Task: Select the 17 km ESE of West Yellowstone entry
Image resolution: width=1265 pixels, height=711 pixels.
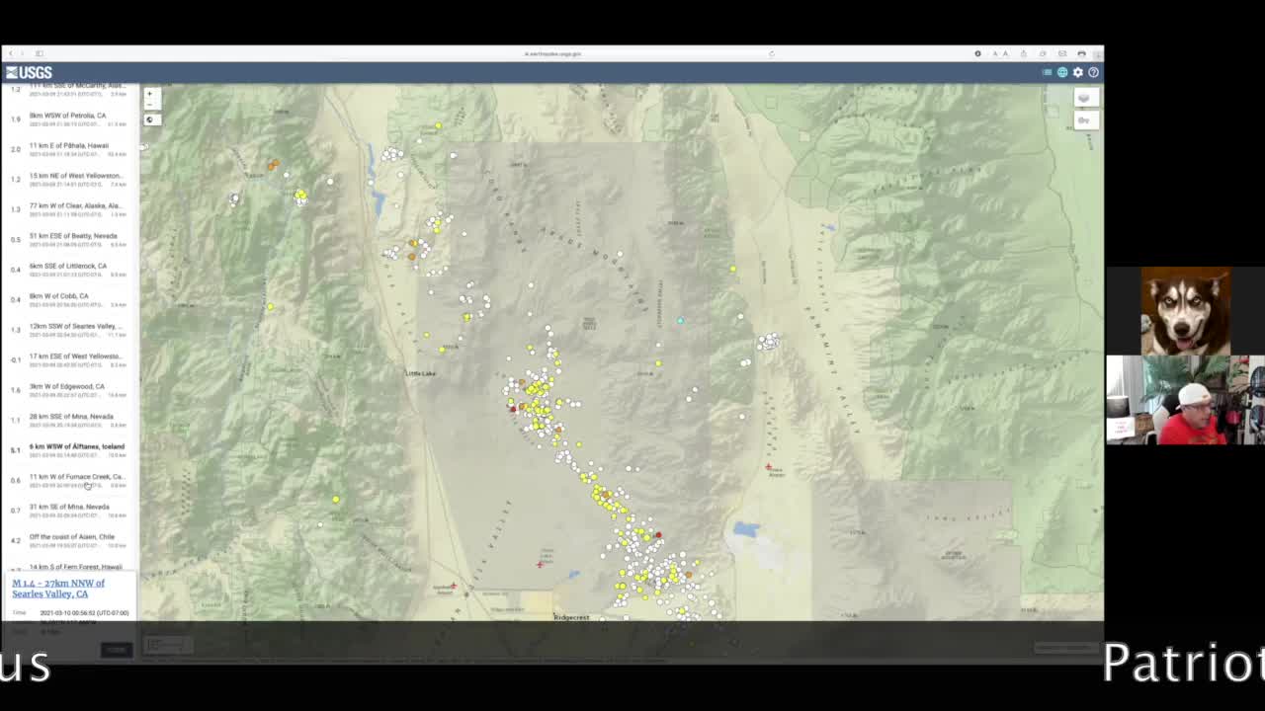Action: coord(69,359)
